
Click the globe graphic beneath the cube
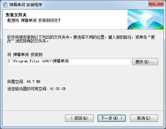tap(146, 26)
